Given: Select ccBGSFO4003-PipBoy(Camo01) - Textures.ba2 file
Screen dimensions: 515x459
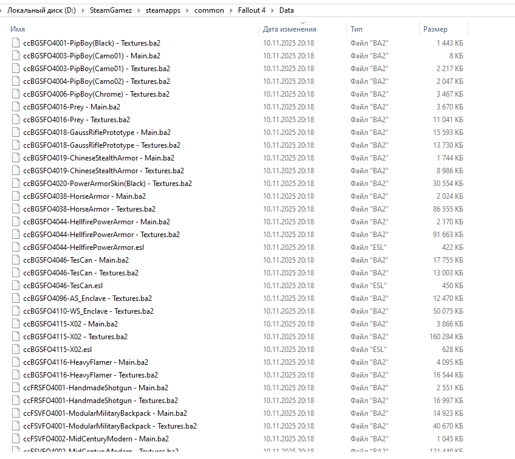Looking at the screenshot, I should 97,69.
